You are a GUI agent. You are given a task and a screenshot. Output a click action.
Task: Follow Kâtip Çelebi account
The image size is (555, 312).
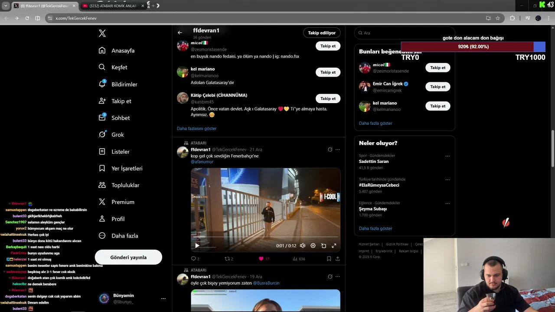[x=328, y=98]
